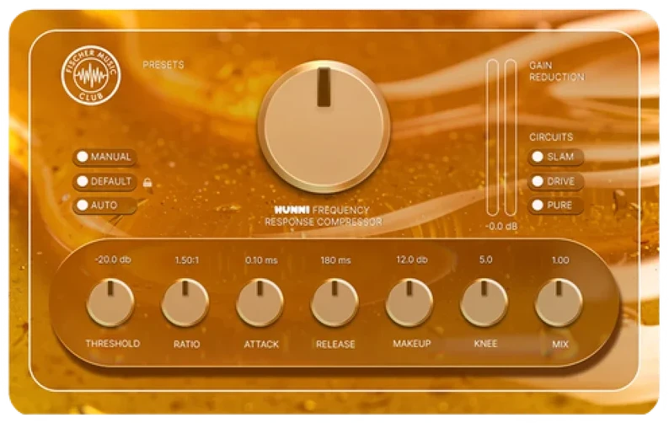Click the left gain reduction meter
The image size is (669, 423).
tap(493, 137)
